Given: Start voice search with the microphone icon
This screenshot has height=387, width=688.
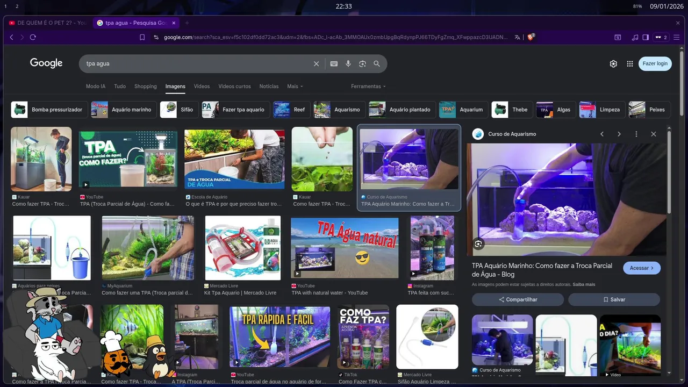Looking at the screenshot, I should tap(348, 63).
